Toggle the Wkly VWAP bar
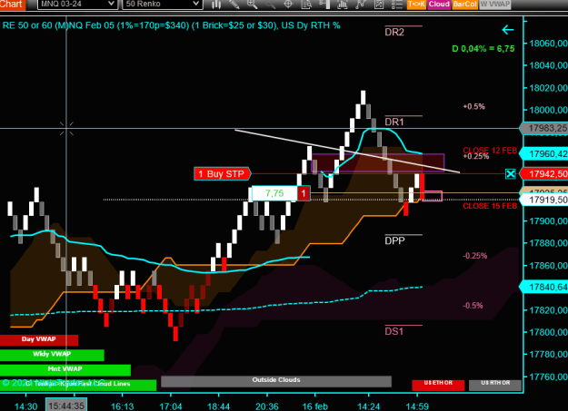The height and width of the screenshot is (411, 568). (52, 355)
